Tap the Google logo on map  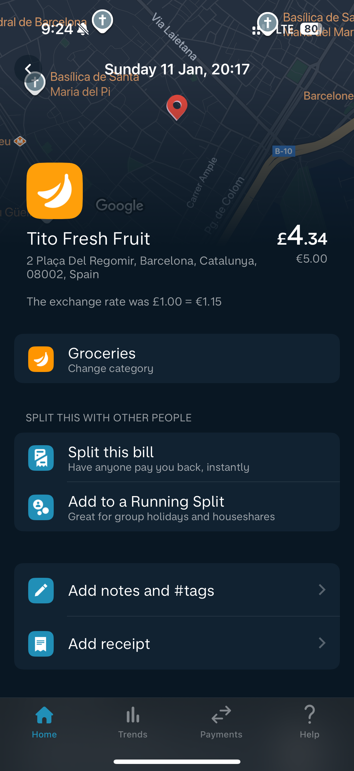pyautogui.click(x=119, y=206)
